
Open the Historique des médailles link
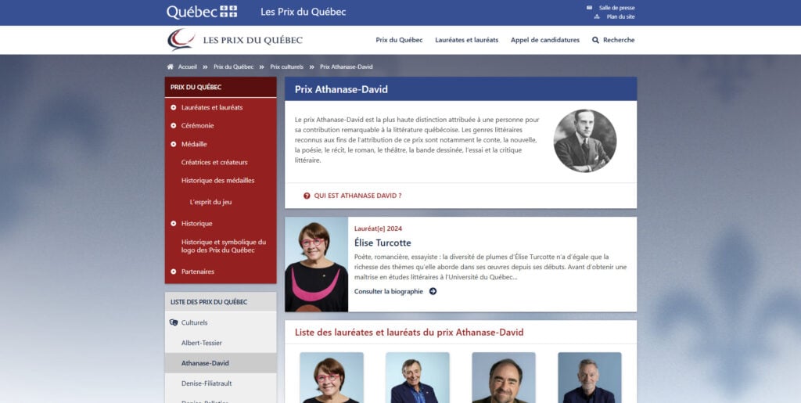pyautogui.click(x=217, y=180)
